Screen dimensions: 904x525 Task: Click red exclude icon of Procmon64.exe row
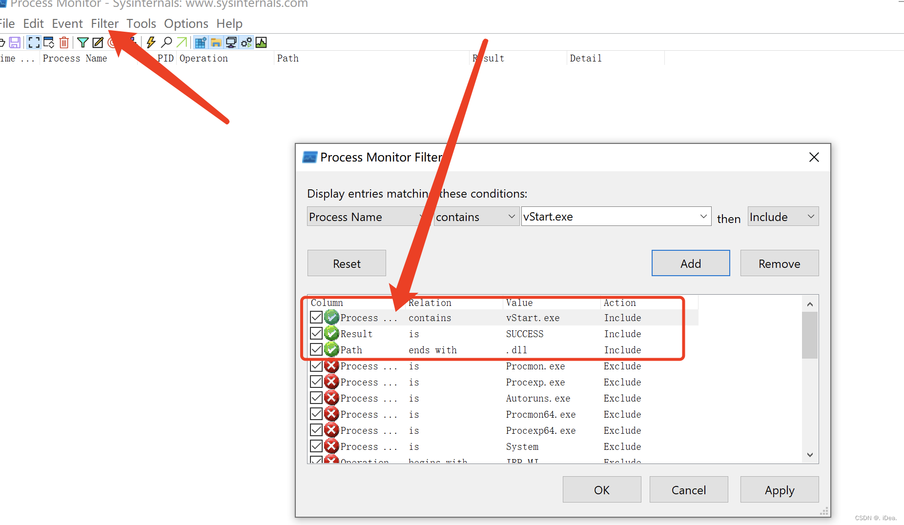point(331,414)
